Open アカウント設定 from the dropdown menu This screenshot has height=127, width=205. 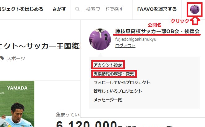[108, 65]
